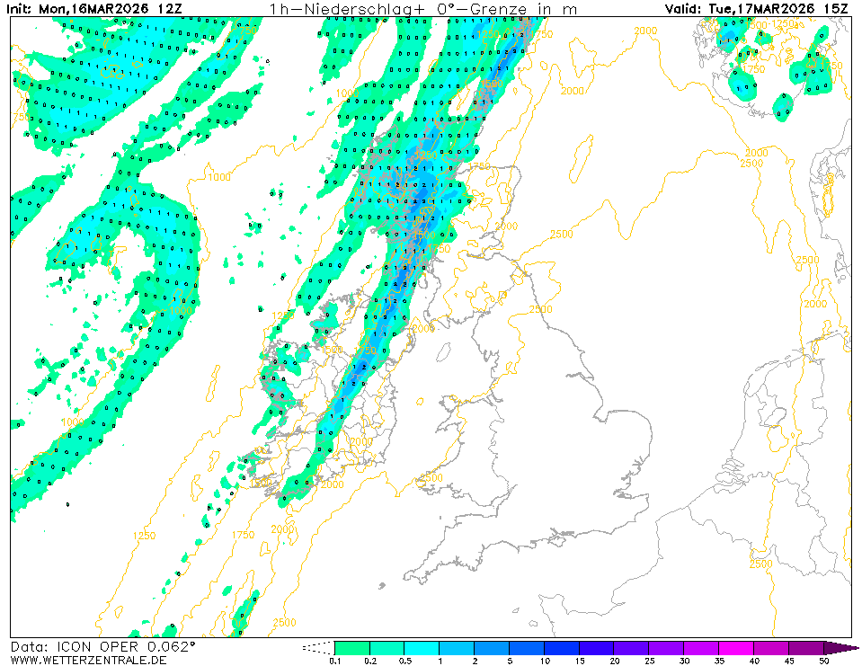Image resolution: width=862 pixels, height=666 pixels.
Task: Click the legend value label 50
Action: pyautogui.click(x=823, y=661)
